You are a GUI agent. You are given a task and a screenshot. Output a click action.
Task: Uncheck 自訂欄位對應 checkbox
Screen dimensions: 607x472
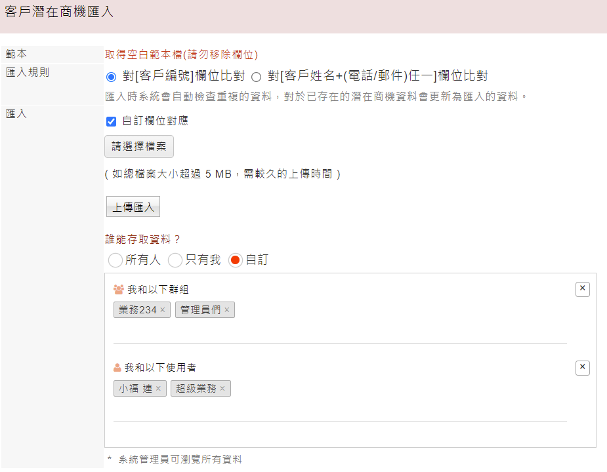[x=111, y=121]
